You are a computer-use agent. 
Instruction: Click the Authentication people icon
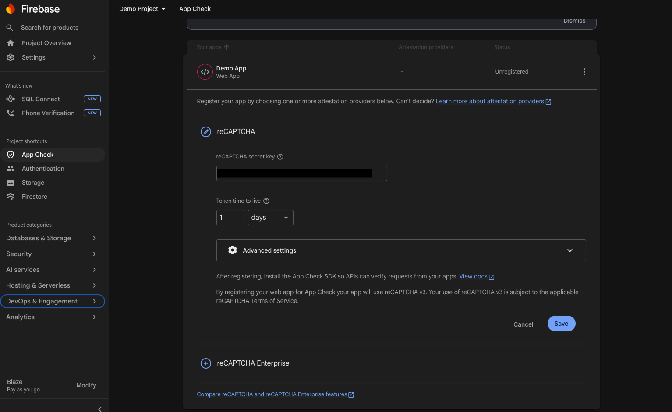tap(11, 169)
